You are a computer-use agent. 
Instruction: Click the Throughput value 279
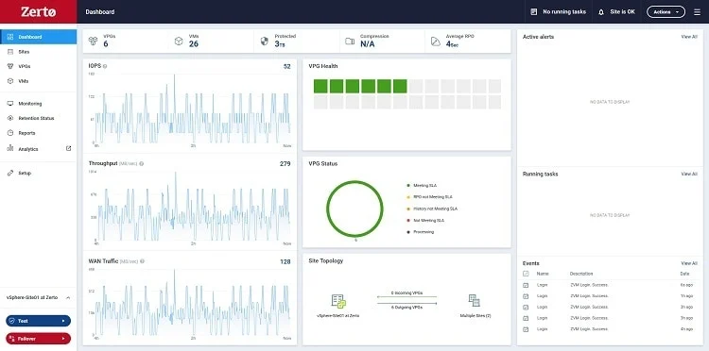point(285,164)
